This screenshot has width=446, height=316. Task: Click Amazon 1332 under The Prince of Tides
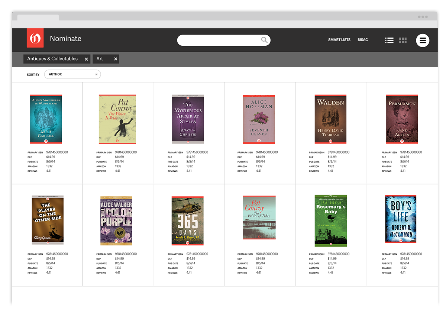[x=259, y=268]
